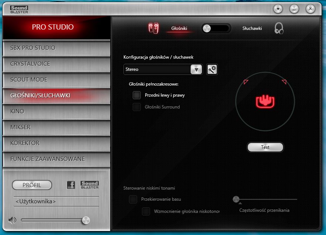The height and width of the screenshot is (235, 326).
Task: Open the CRYSTALVOICE section
Action: point(56,64)
